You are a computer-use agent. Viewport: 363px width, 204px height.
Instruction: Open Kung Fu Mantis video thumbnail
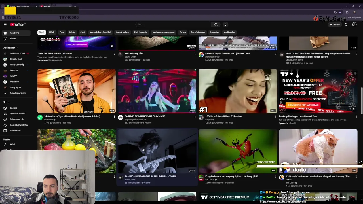click(x=238, y=151)
